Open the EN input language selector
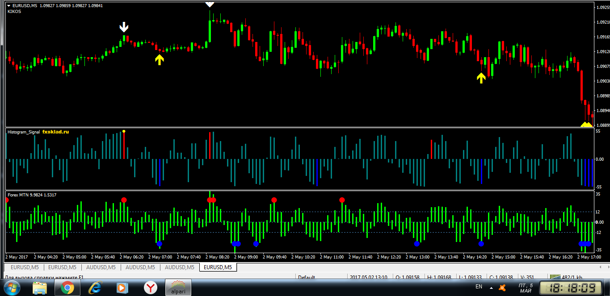 point(479,287)
